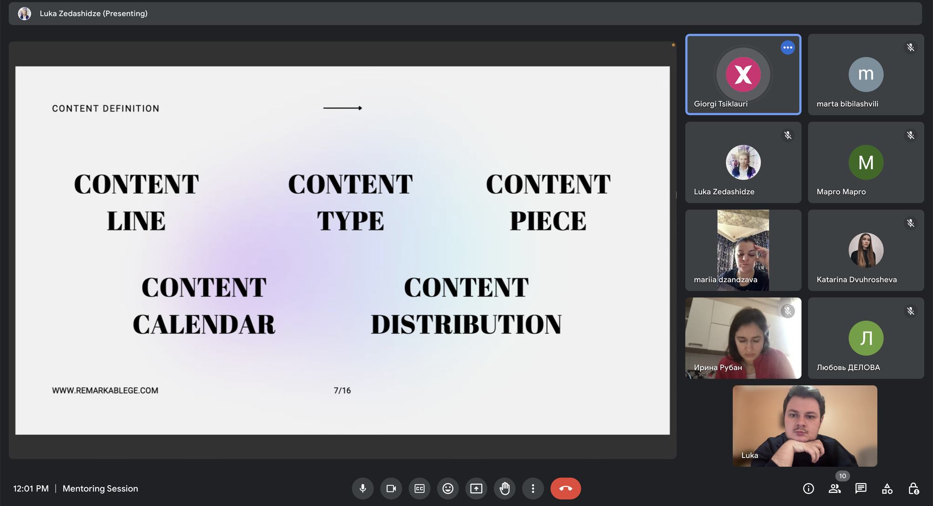Click Luka Zedashidze muted mic icon
Screen dimensions: 933x506
tap(788, 135)
